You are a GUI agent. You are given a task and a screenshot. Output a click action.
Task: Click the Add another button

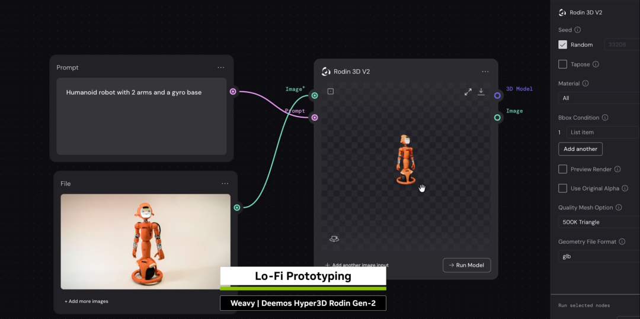(x=580, y=149)
